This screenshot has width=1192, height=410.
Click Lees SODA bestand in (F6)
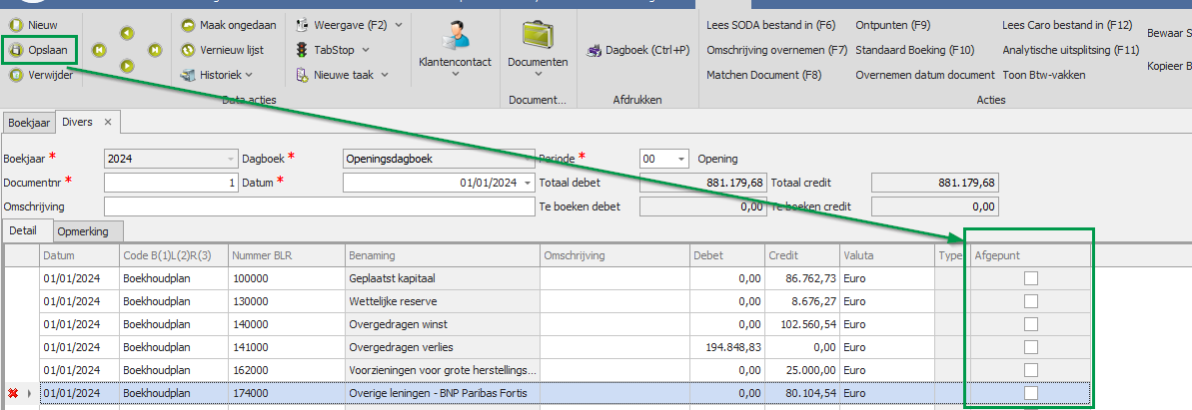pos(770,25)
